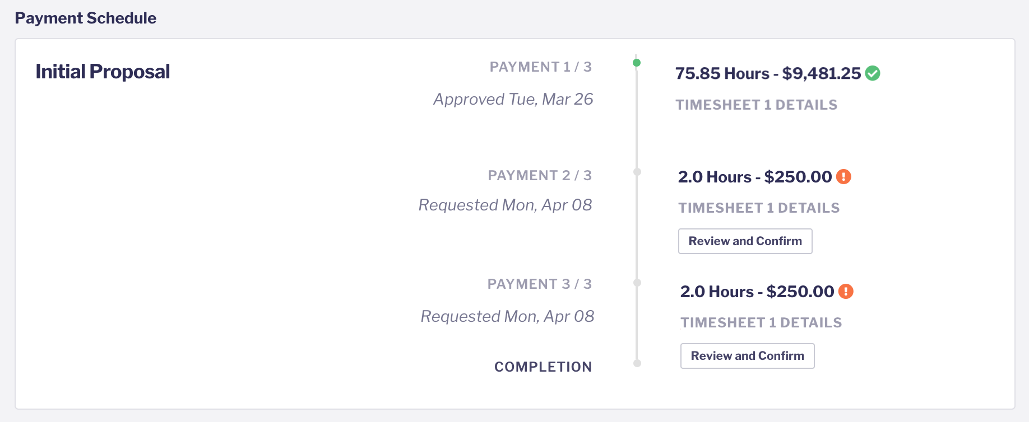Screen dimensions: 1029x422
Task: Click the Payment Schedule title
Action: (85, 18)
